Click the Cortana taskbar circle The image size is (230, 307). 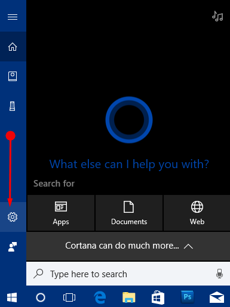coord(41,297)
